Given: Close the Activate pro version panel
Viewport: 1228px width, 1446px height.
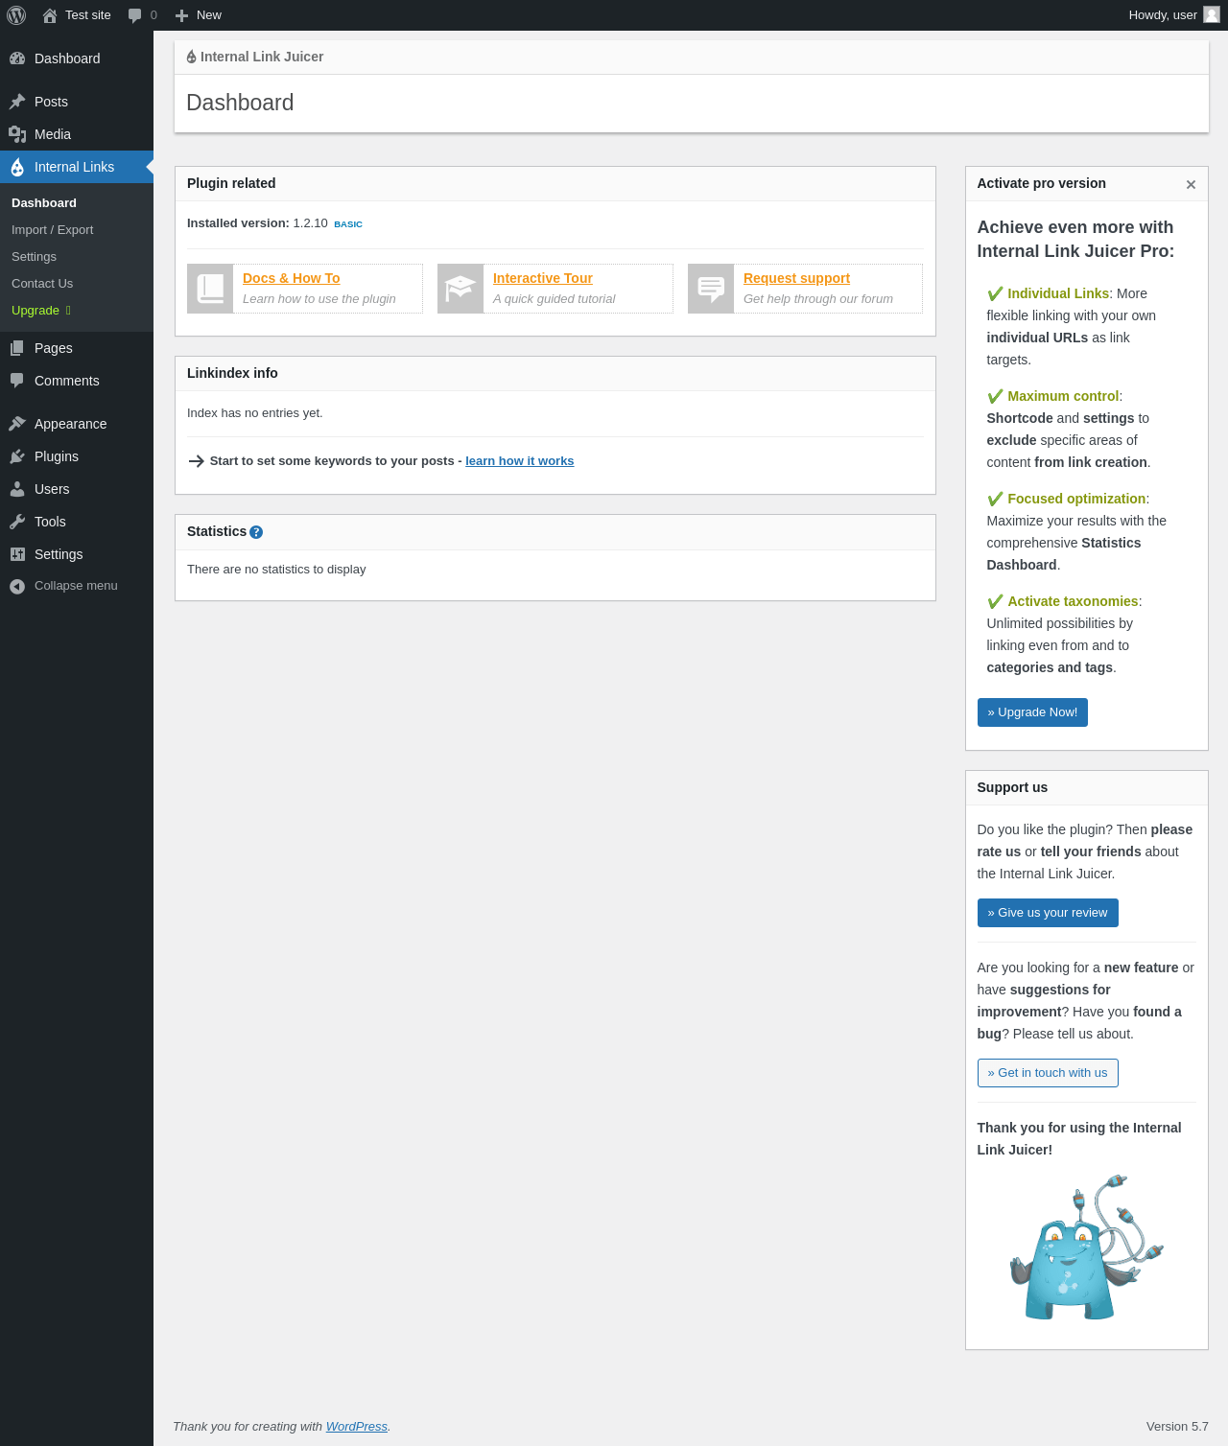Looking at the screenshot, I should pos(1191,184).
